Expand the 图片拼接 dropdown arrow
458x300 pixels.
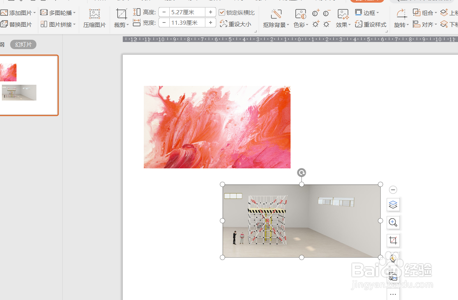[x=74, y=24]
